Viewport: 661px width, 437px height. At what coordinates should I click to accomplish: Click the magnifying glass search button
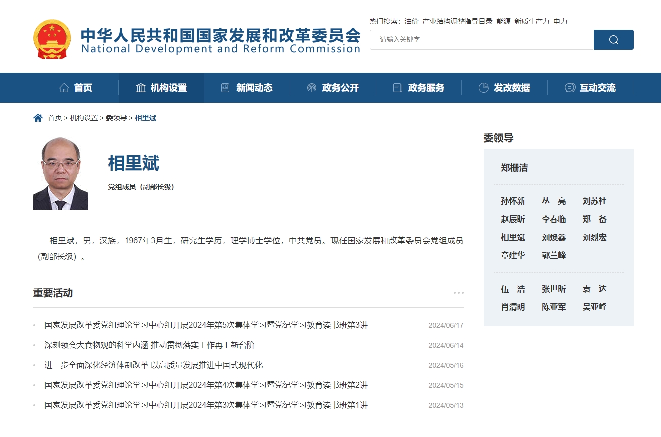click(x=613, y=40)
